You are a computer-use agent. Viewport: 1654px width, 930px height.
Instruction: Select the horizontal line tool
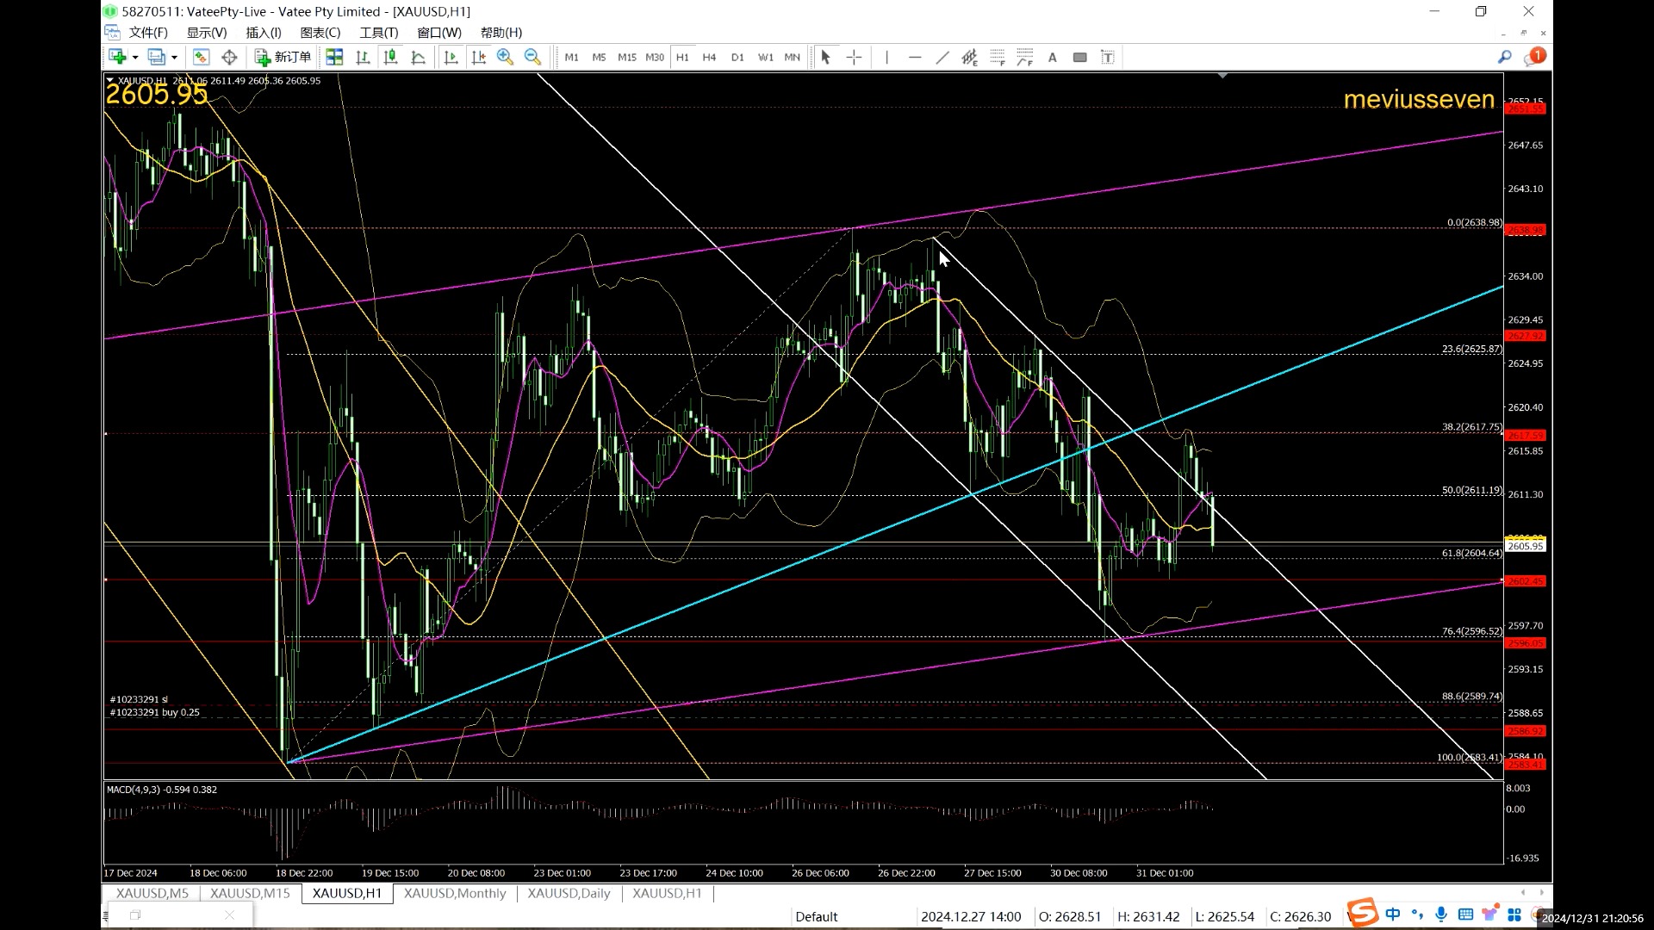pyautogui.click(x=914, y=57)
